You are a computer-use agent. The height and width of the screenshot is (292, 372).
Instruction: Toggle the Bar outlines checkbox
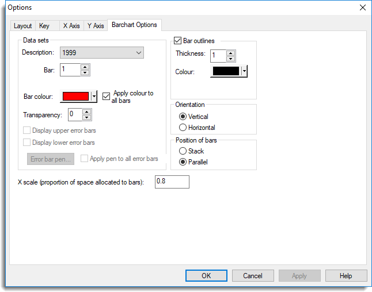point(178,41)
